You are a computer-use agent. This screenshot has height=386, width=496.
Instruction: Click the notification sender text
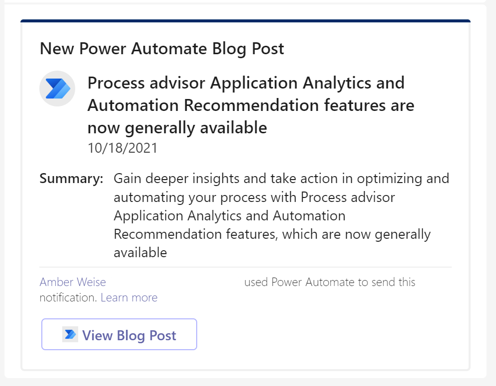329,282
